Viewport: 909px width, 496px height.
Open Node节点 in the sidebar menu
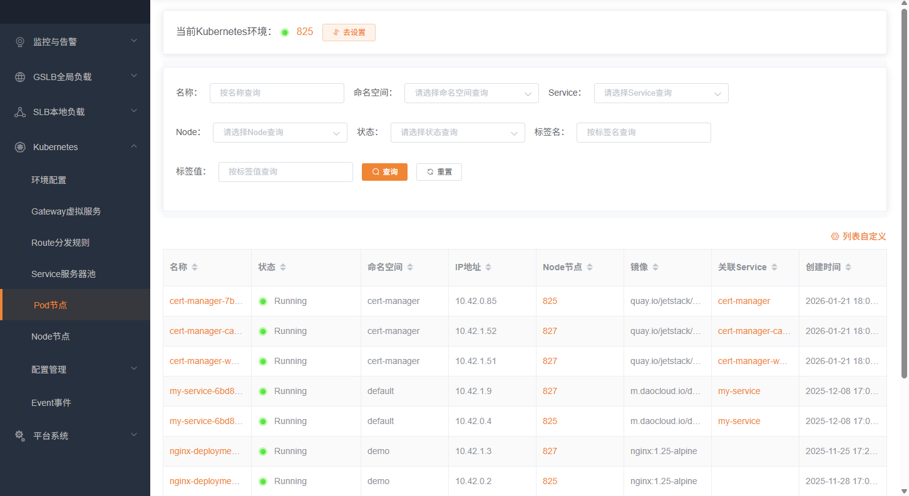[x=51, y=337]
